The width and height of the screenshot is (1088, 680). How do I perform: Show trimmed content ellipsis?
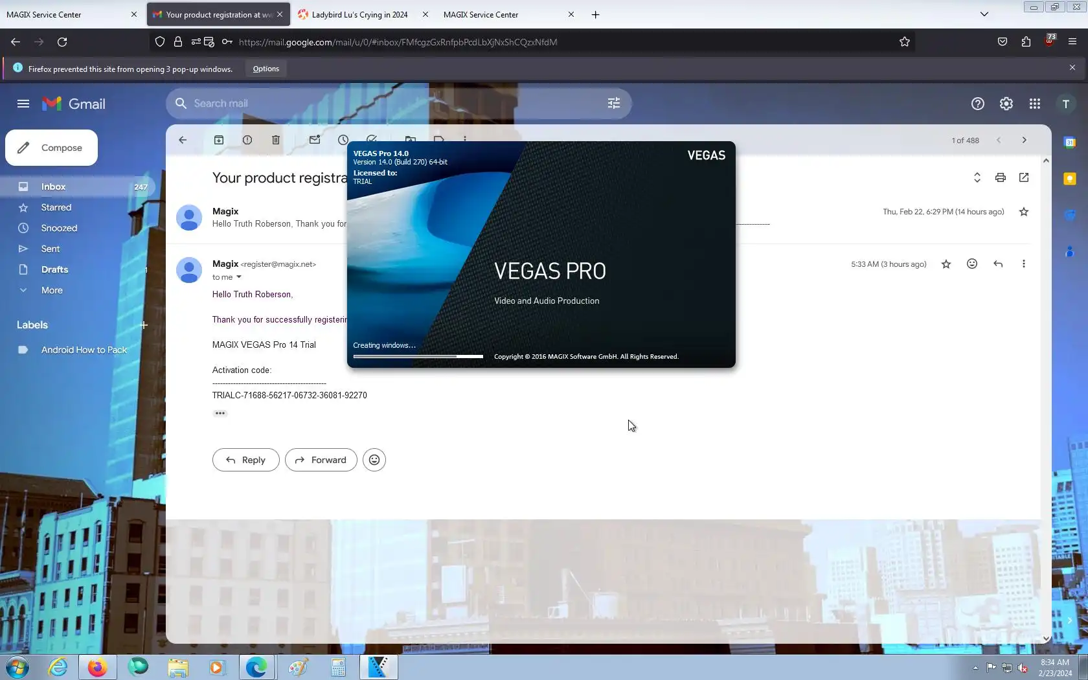220,413
